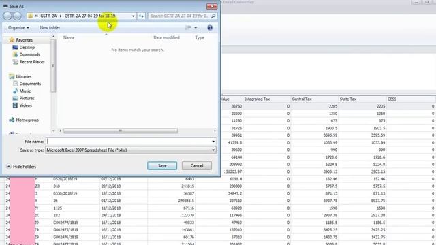Click the Cancel button
The height and width of the screenshot is (245, 436).
pyautogui.click(x=197, y=165)
